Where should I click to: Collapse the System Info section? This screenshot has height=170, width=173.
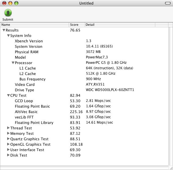(8, 35)
